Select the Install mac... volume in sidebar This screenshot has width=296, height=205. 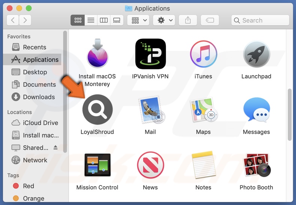32,135
